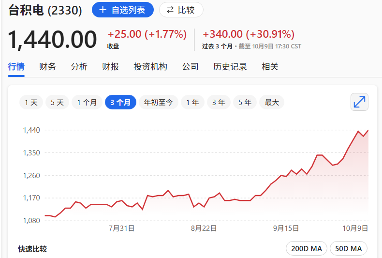Open the 财务 tab
The height and width of the screenshot is (258, 382).
coord(47,67)
